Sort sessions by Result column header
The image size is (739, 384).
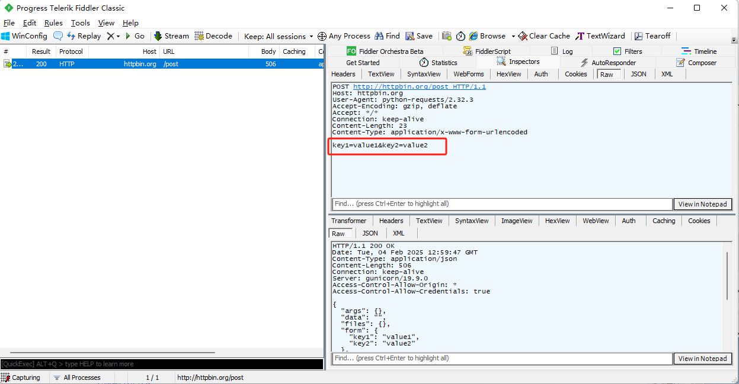[x=41, y=51]
